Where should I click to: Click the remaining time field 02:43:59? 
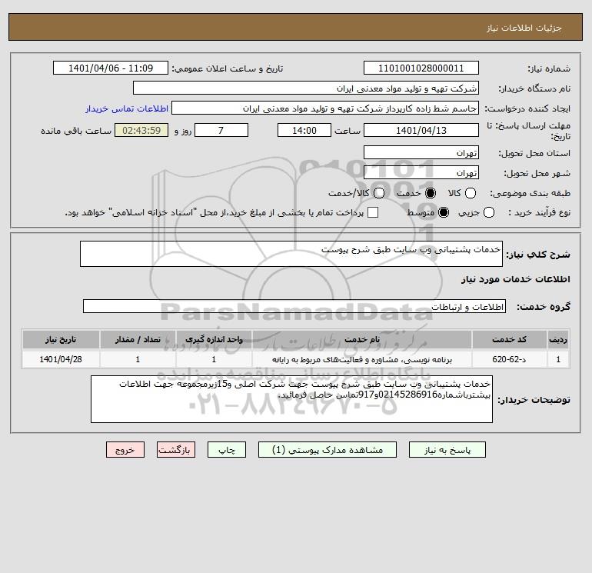tap(141, 130)
